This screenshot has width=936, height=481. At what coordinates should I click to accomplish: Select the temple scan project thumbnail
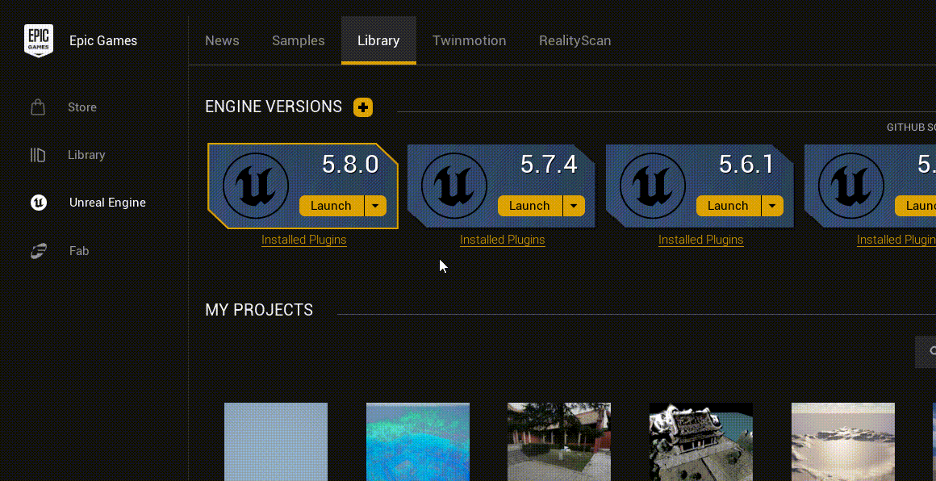click(x=701, y=441)
